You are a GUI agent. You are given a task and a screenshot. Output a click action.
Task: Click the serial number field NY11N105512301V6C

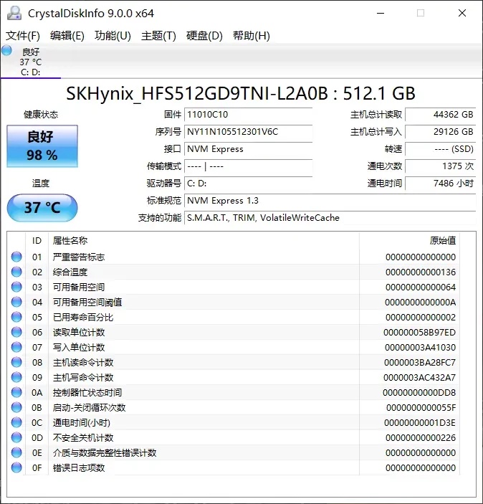248,132
